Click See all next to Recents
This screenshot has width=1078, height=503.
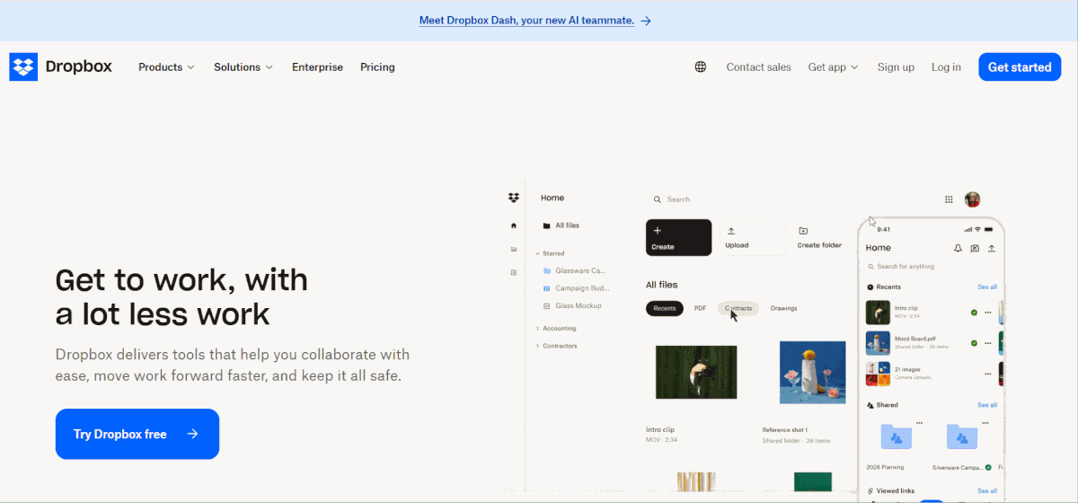pyautogui.click(x=987, y=287)
